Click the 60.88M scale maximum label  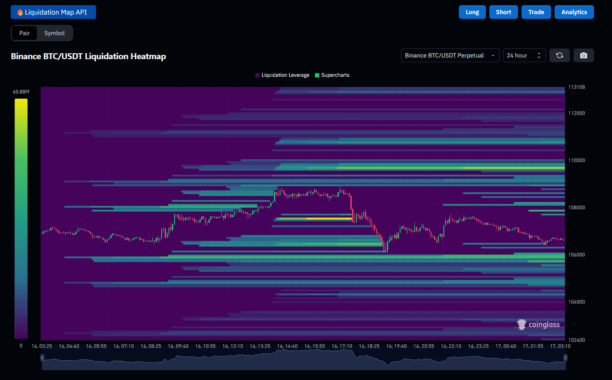21,92
